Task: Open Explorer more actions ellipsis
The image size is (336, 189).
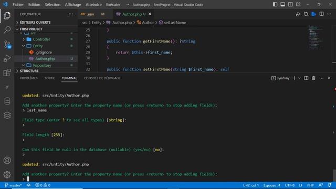Action: [71, 14]
